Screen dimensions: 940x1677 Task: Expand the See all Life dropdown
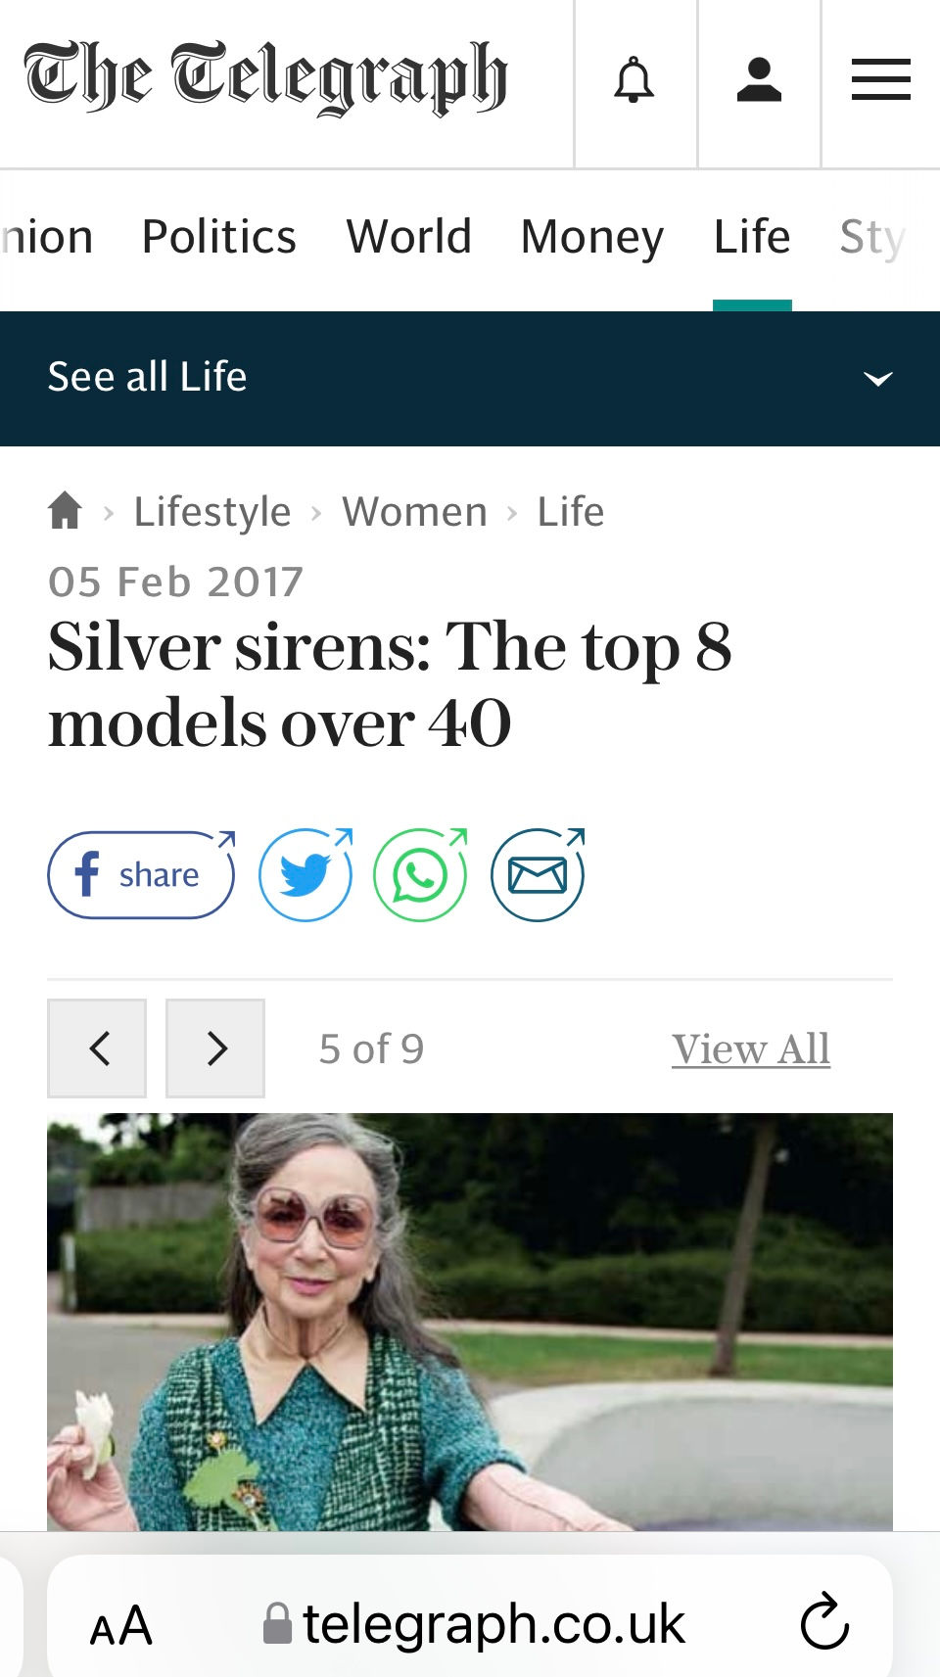pyautogui.click(x=877, y=379)
